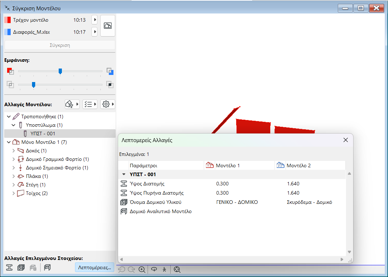Click the next view redo icon

pos(131,270)
